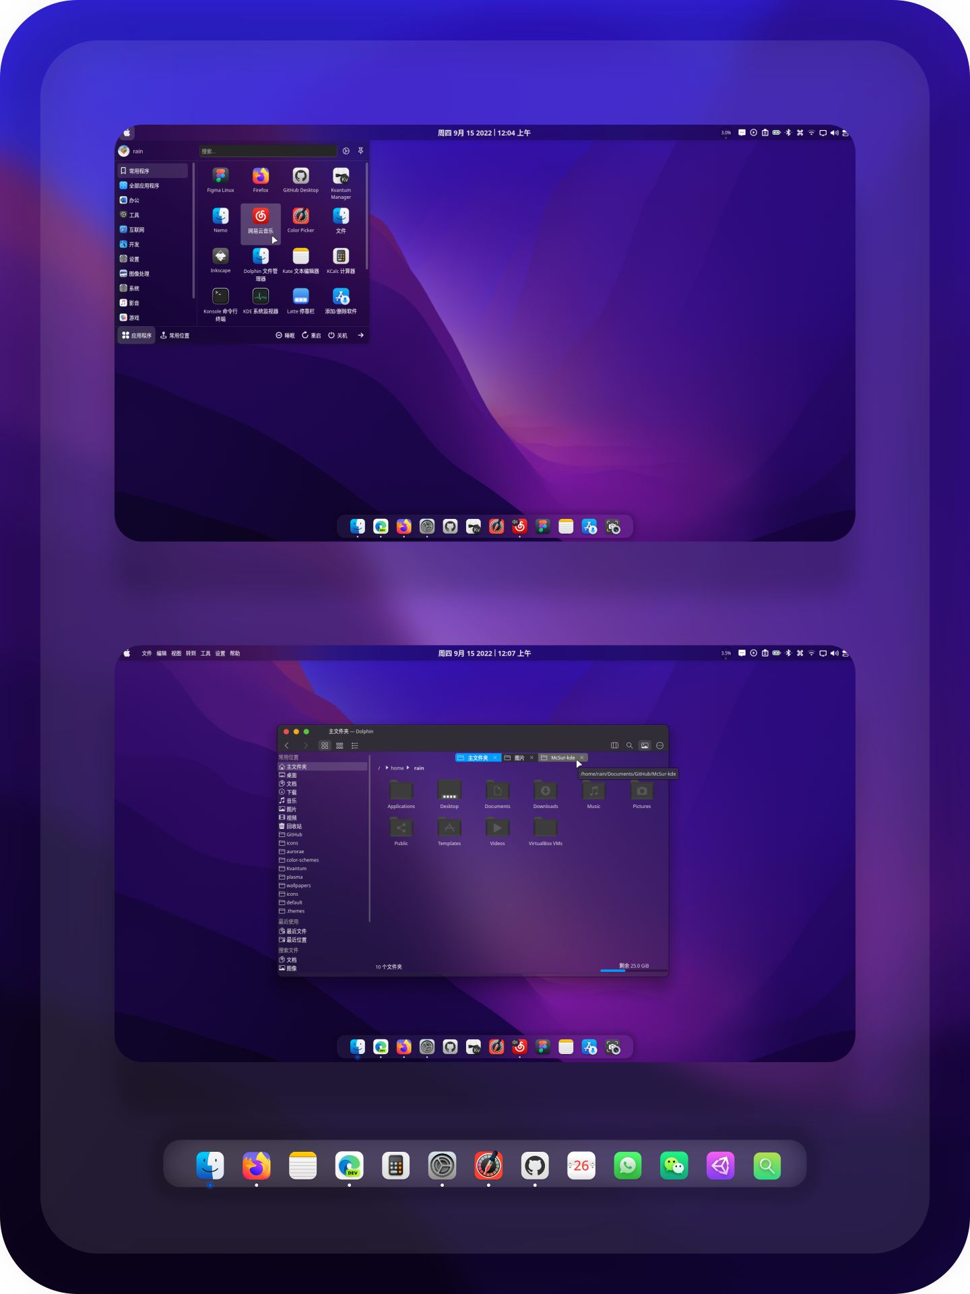Launch Kate 文本编辑器 from the launcher

tap(300, 261)
